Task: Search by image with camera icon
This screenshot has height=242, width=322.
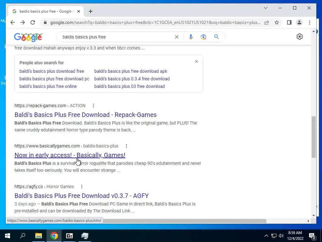Action: coord(203,37)
